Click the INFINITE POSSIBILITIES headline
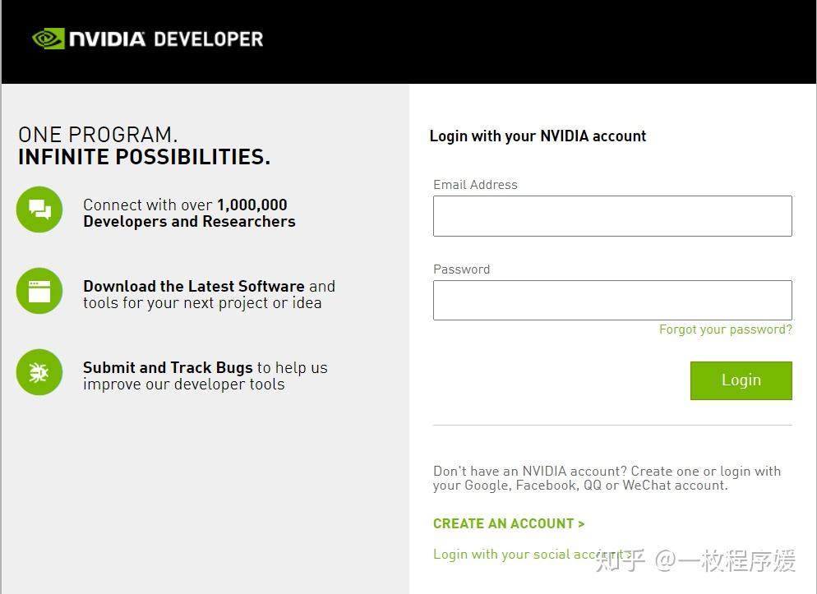 (144, 157)
